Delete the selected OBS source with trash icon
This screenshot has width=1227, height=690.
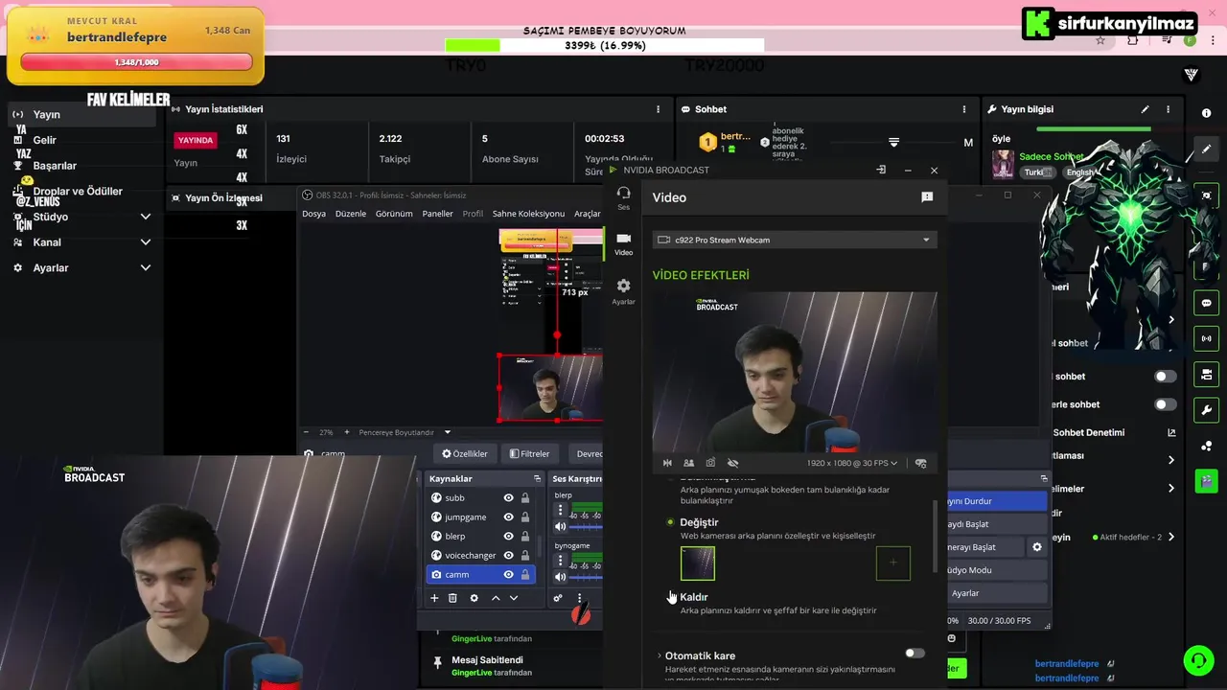pyautogui.click(x=452, y=598)
